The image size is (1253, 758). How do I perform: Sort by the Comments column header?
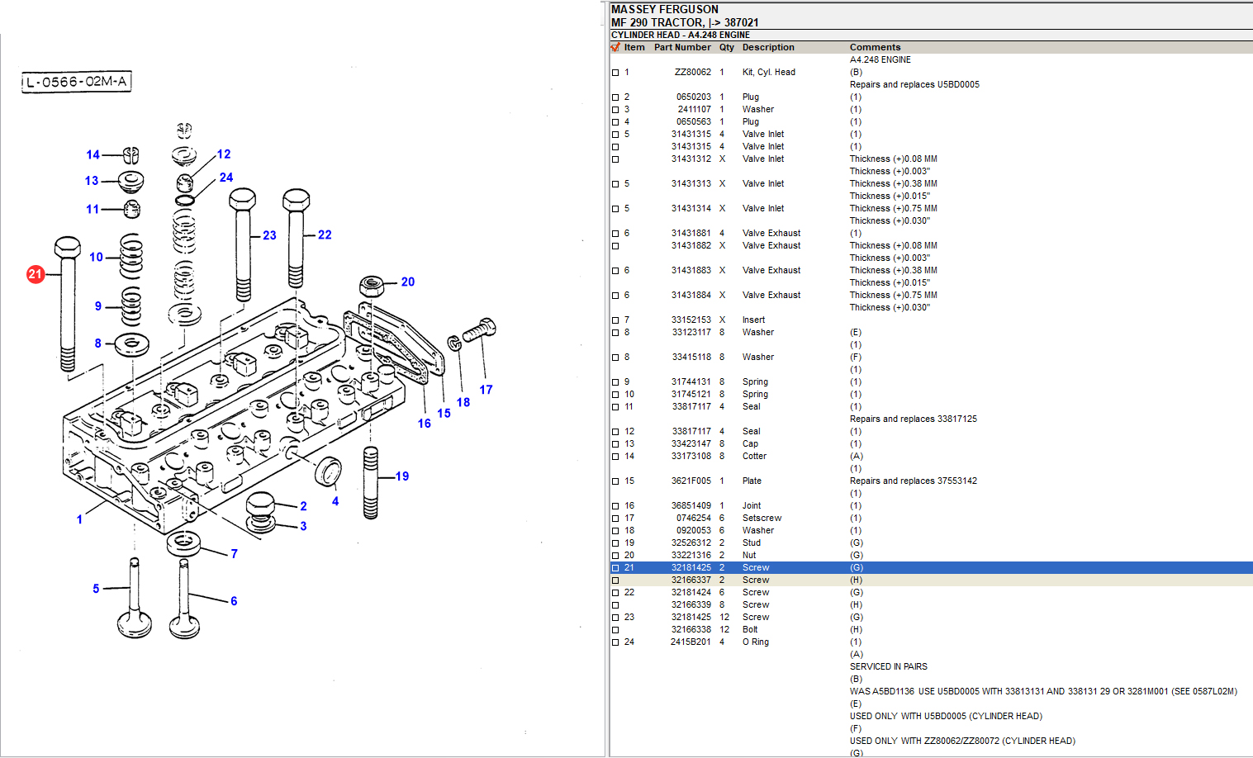(x=875, y=47)
